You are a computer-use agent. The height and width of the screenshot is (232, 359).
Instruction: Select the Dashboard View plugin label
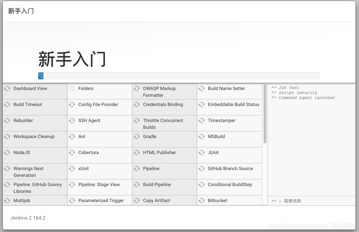pos(30,89)
